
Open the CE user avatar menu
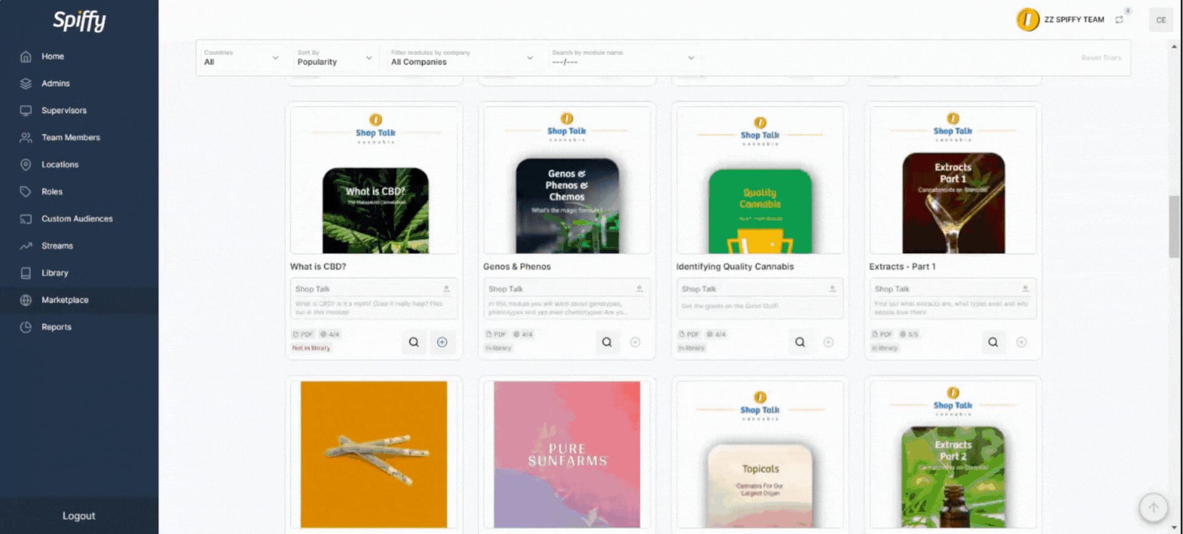pos(1161,20)
